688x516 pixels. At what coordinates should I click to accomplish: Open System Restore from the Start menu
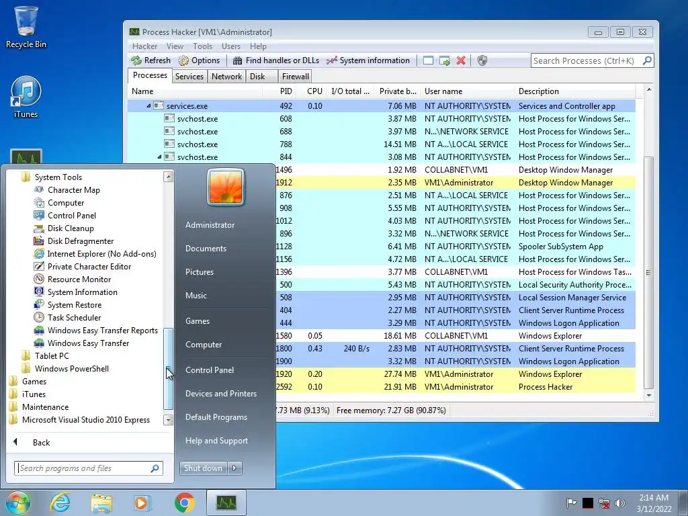point(74,304)
